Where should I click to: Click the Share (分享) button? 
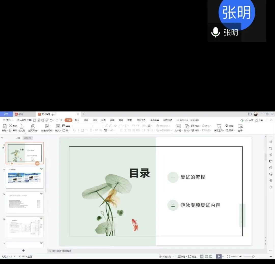coord(259,120)
